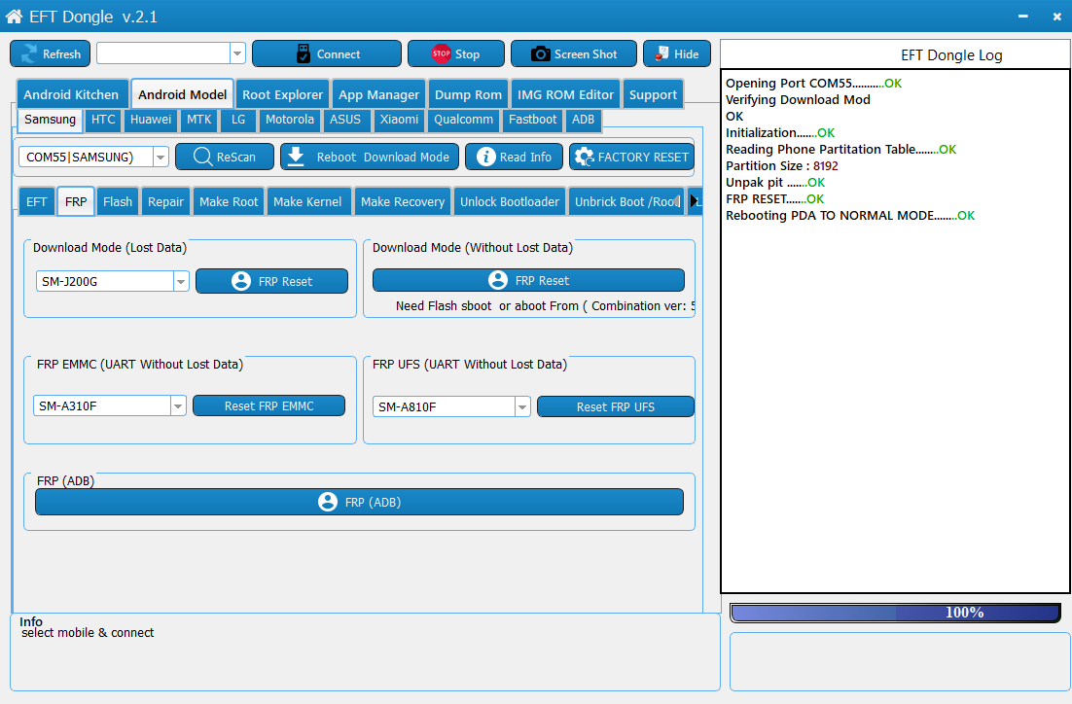
Task: Click the gear FACTORY RESET icon
Action: (585, 157)
